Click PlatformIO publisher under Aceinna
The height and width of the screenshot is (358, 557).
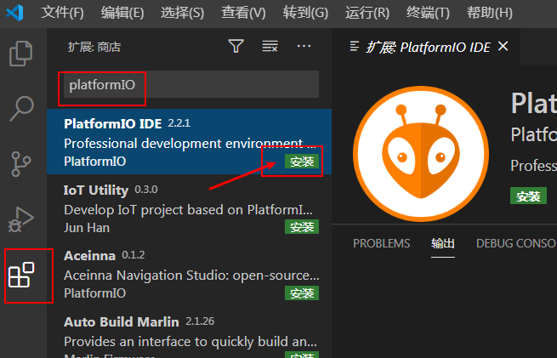click(x=95, y=293)
